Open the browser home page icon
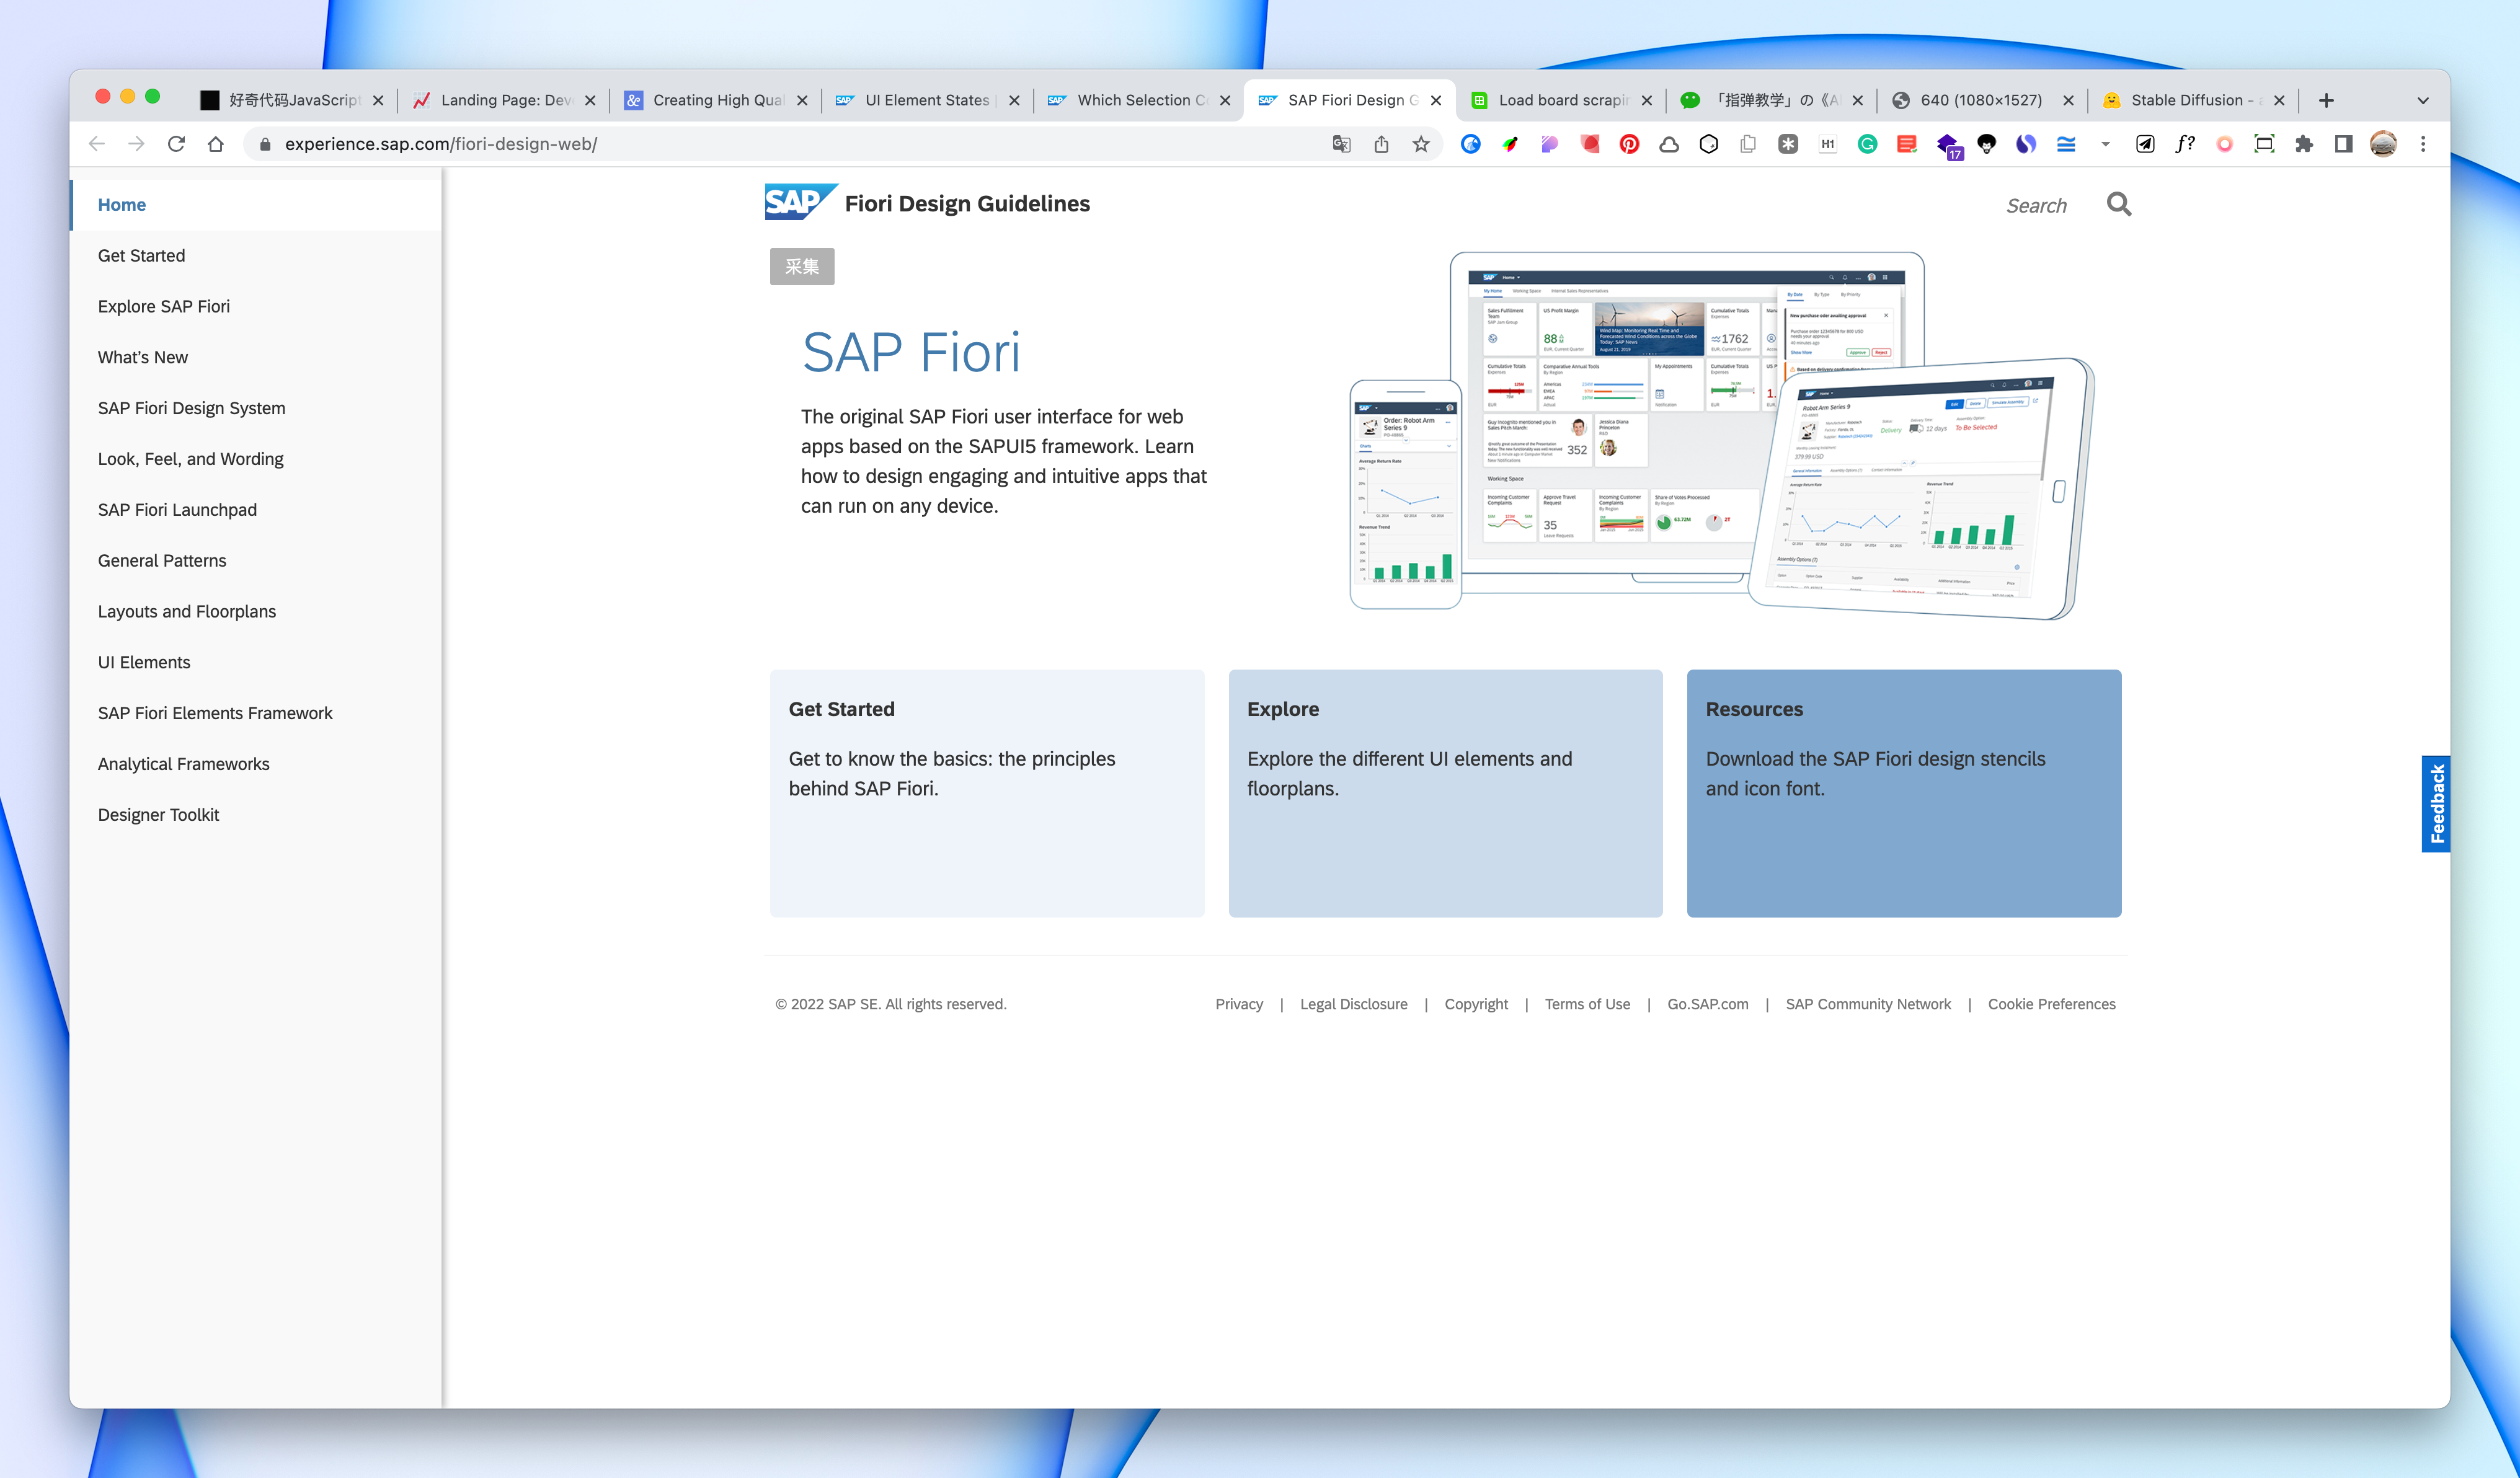 216,144
